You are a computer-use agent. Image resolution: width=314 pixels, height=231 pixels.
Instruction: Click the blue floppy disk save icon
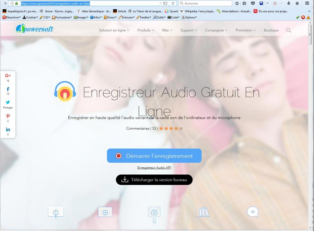(x=261, y=3)
